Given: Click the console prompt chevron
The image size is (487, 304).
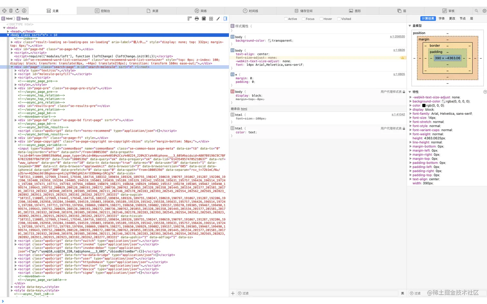Looking at the screenshot, I should (3, 301).
